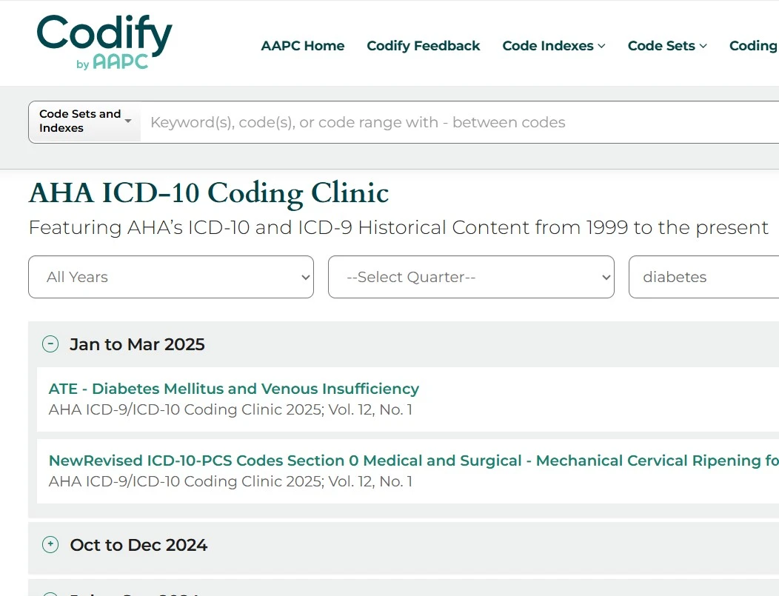This screenshot has height=596, width=779.
Task: Click the chevron arrow next to Code Indexes
Action: pos(602,46)
